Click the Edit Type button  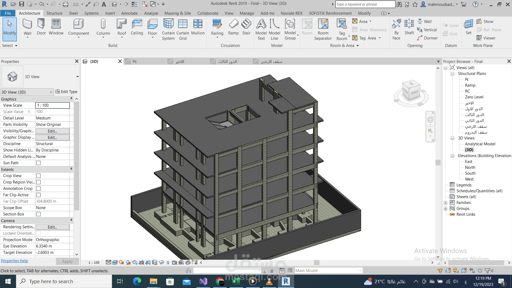[x=66, y=92]
